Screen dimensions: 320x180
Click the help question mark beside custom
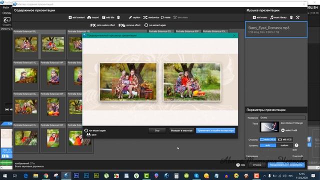(x=296, y=145)
